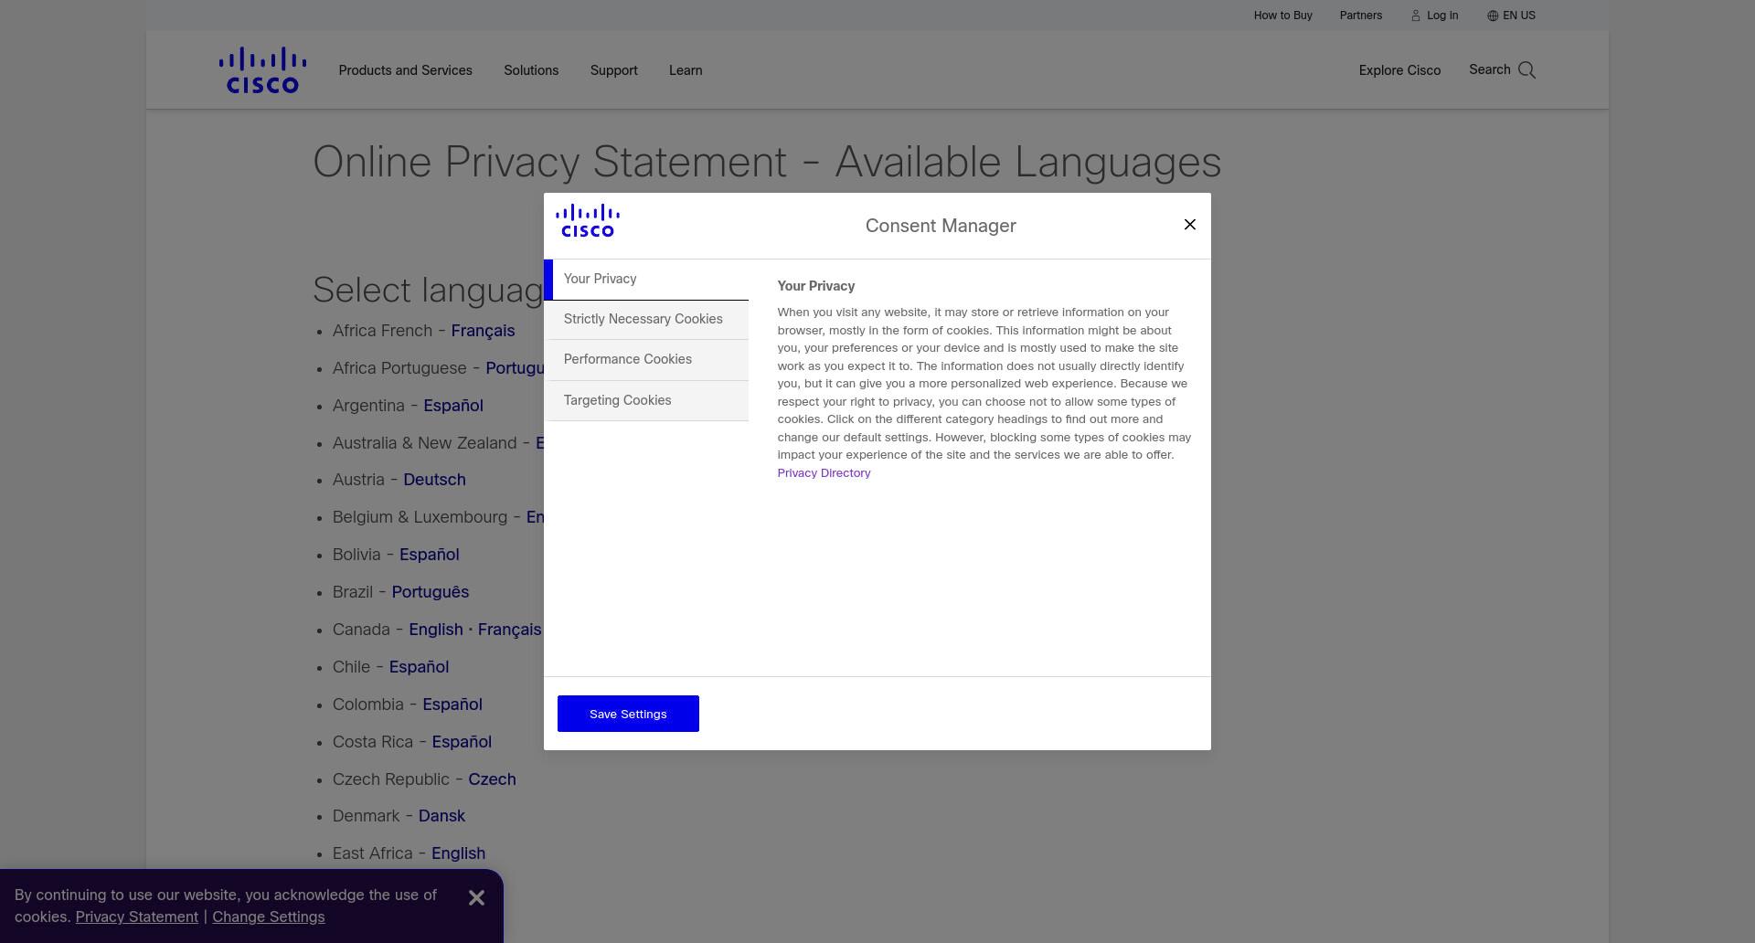Open Denmark Dansk link

[x=441, y=816]
